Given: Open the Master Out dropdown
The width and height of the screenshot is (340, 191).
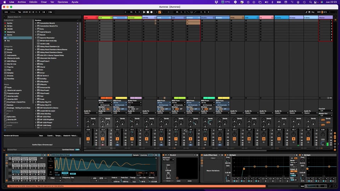Looking at the screenshot, I should [325, 115].
